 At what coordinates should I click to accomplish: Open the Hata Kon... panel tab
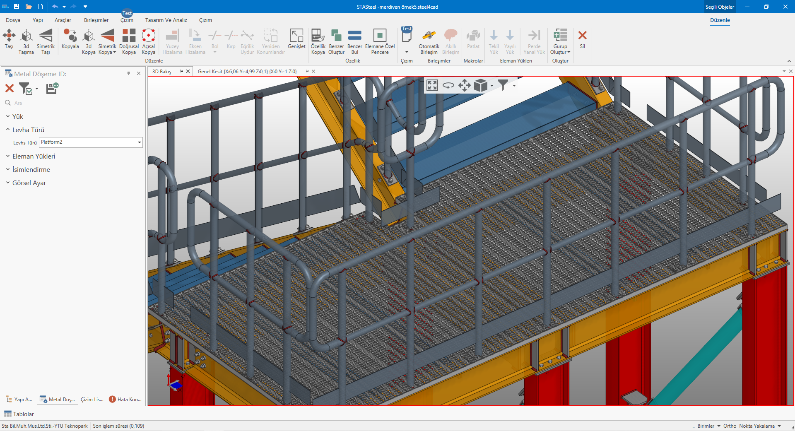tap(125, 400)
